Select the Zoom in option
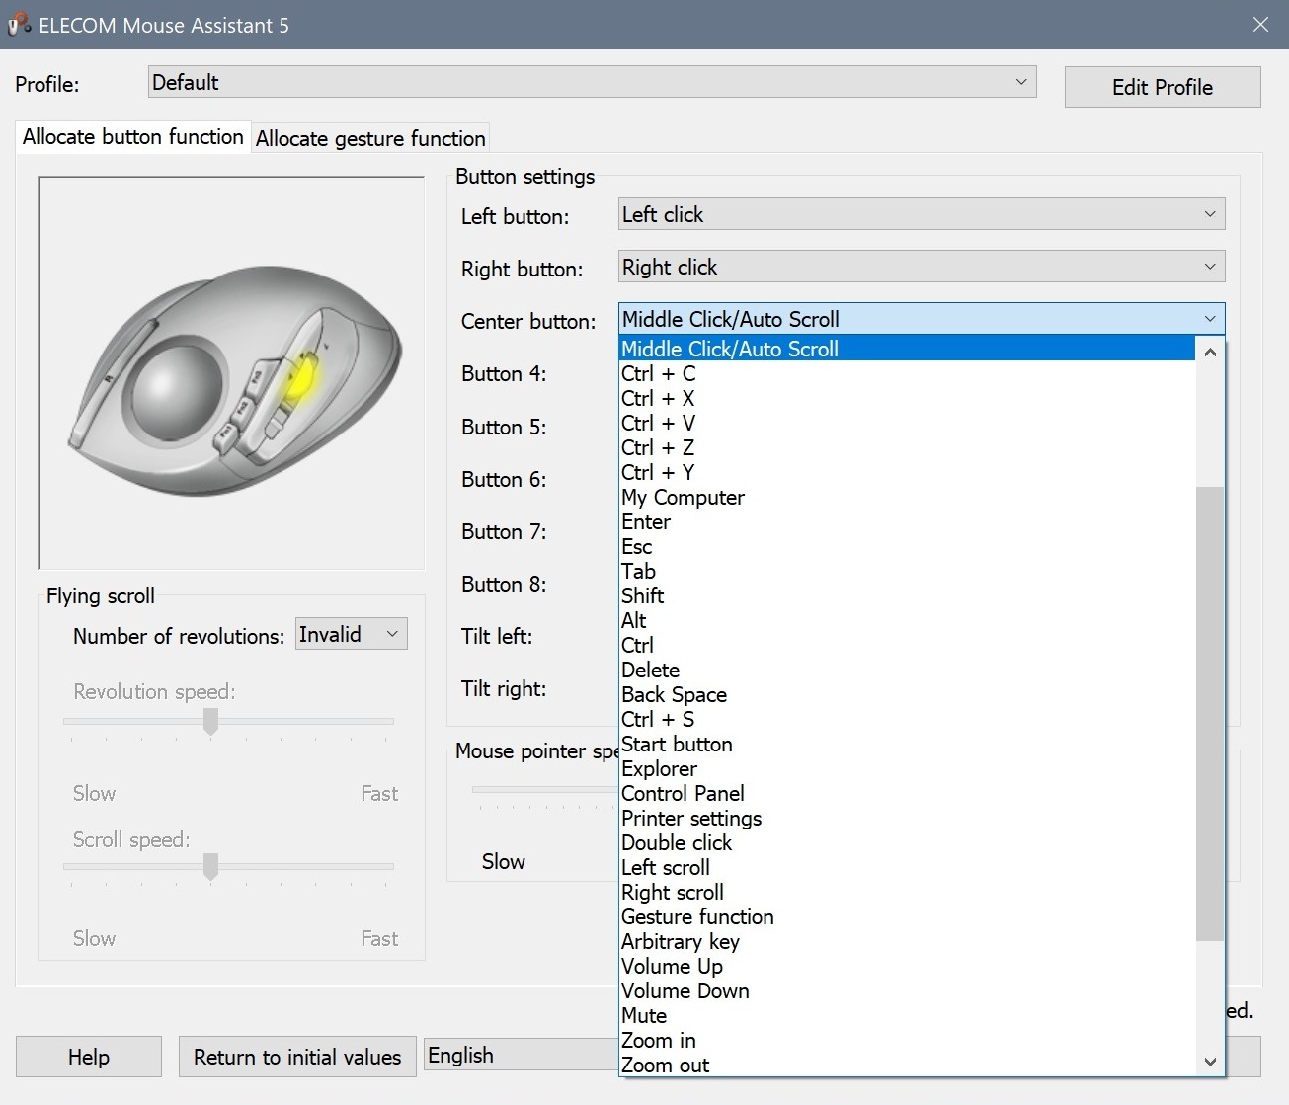Image resolution: width=1289 pixels, height=1105 pixels. [x=907, y=1040]
